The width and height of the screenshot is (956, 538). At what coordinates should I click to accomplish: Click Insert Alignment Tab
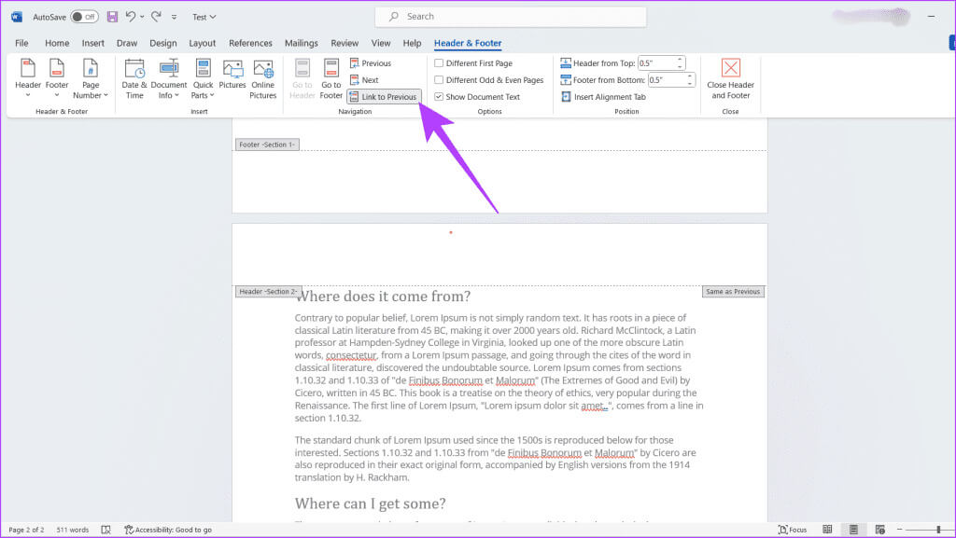coord(602,97)
